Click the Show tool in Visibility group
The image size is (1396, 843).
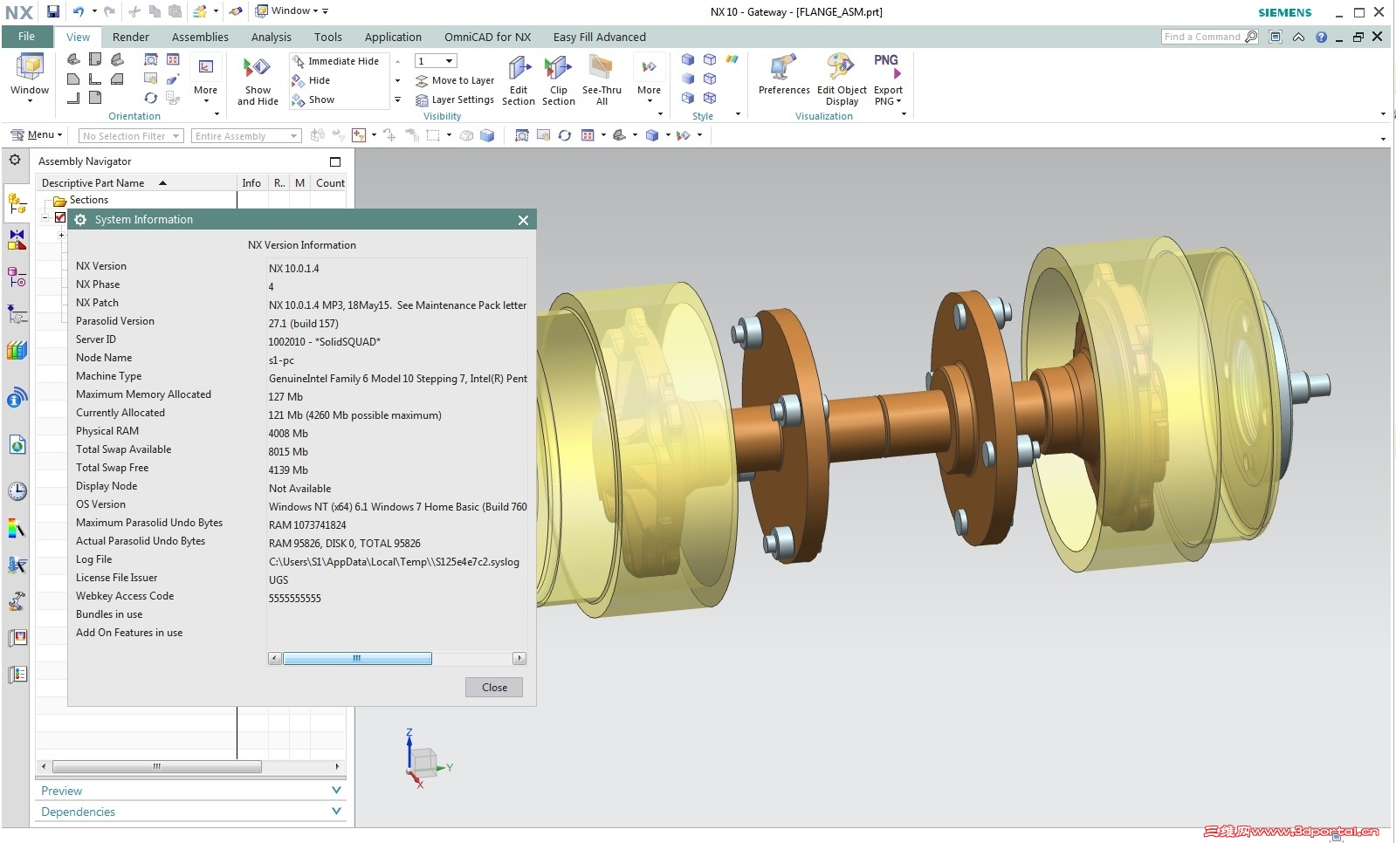click(x=313, y=99)
